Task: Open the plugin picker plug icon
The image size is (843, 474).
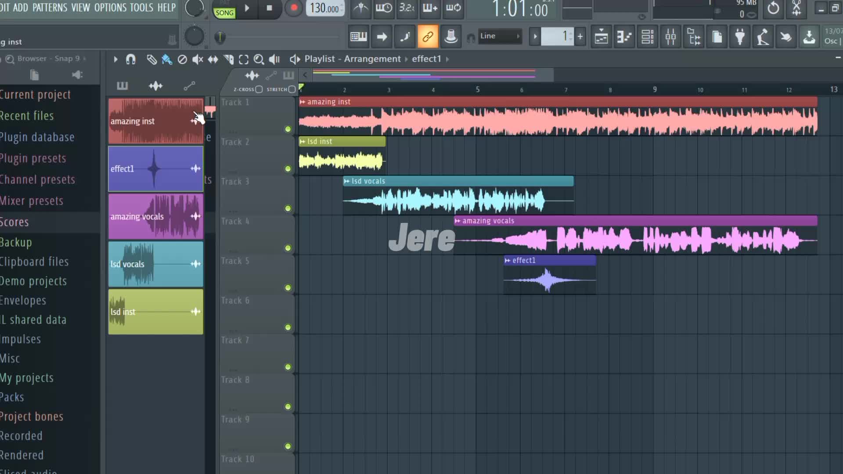Action: (x=740, y=37)
